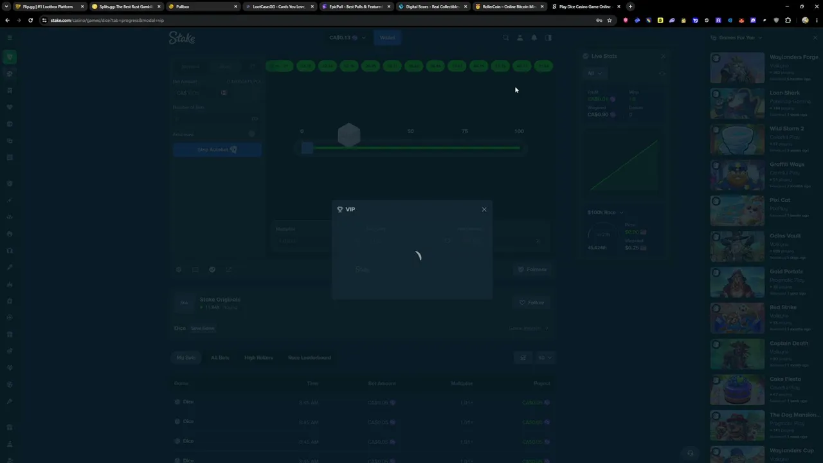Click the Fairness button

click(x=532, y=269)
